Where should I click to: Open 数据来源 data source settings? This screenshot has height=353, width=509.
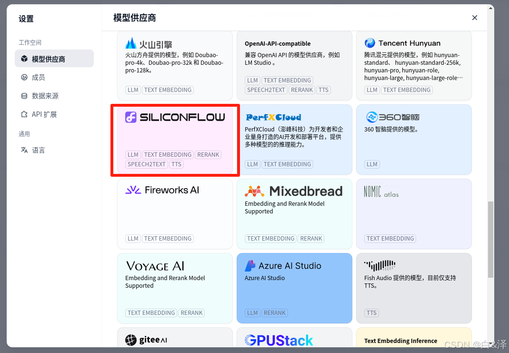coord(45,96)
